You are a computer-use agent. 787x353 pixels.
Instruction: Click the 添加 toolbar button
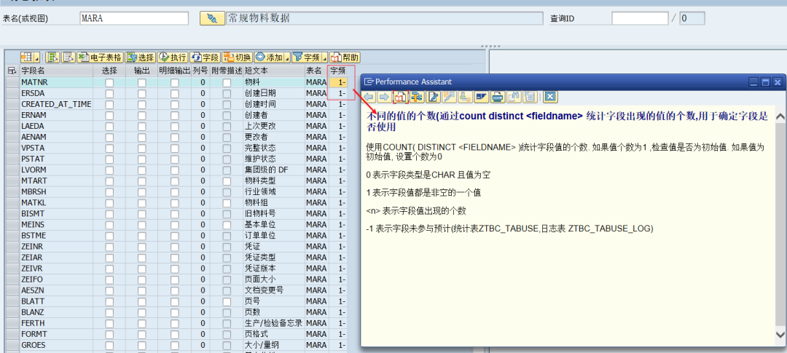pos(269,57)
